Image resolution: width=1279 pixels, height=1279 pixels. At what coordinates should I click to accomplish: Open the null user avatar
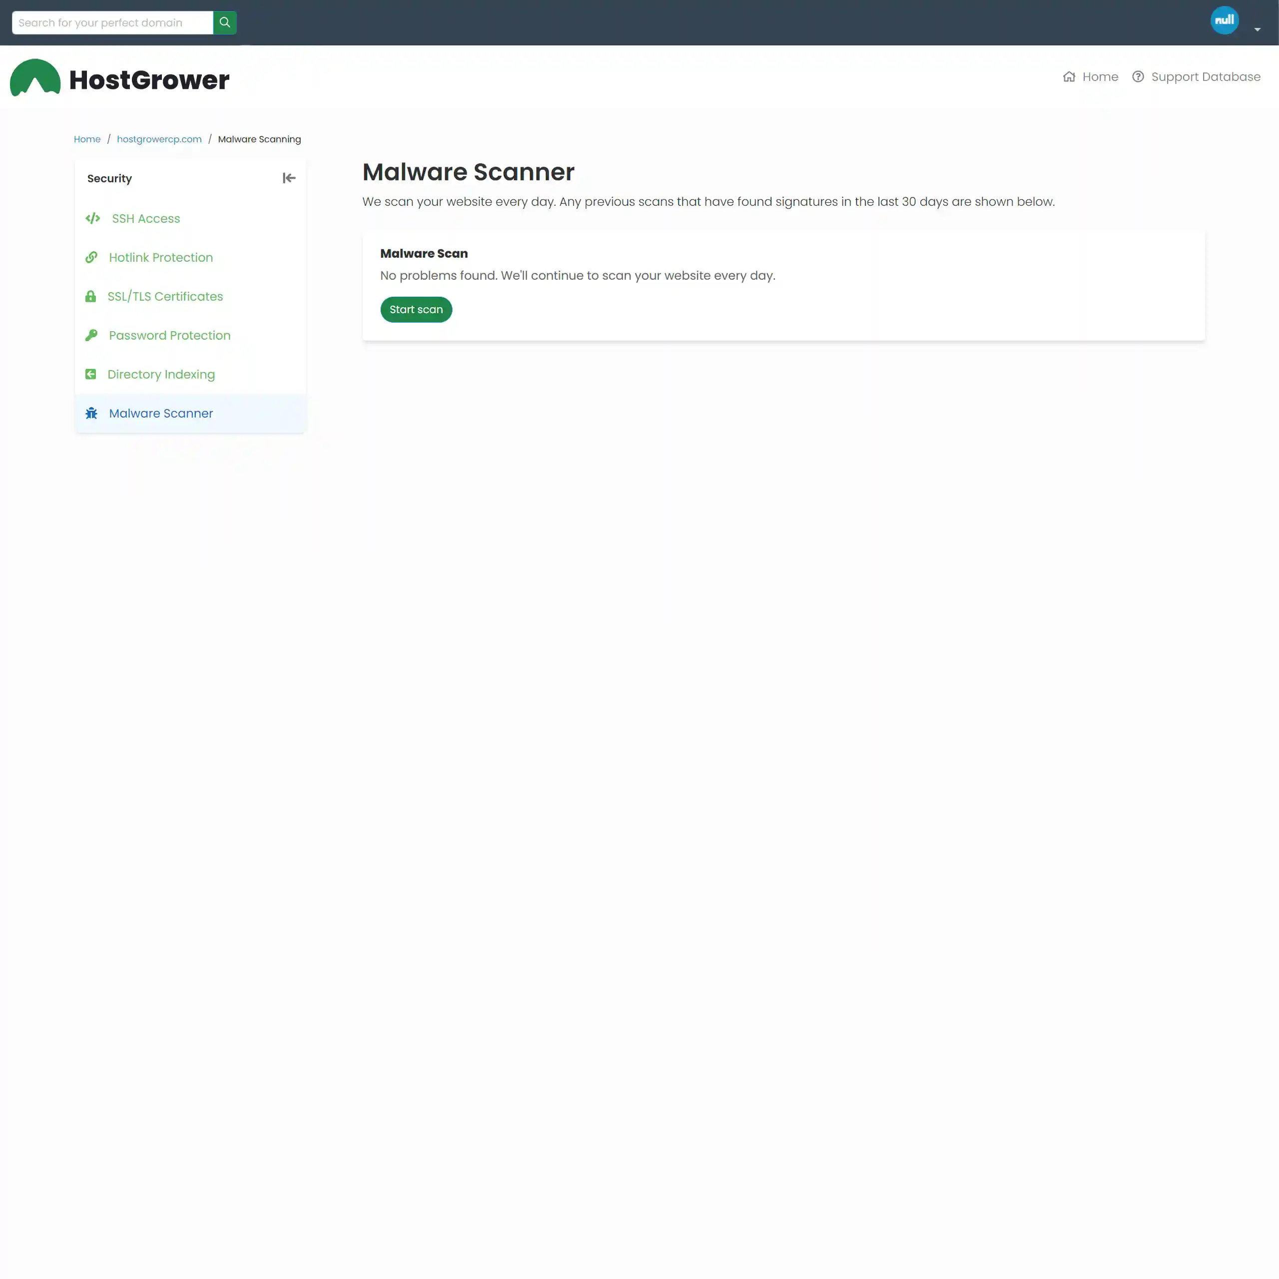pos(1224,20)
